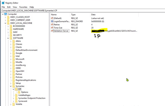The height and width of the screenshot is (106, 165).
Task: Click the Google folder icon
Action: click(14, 53)
